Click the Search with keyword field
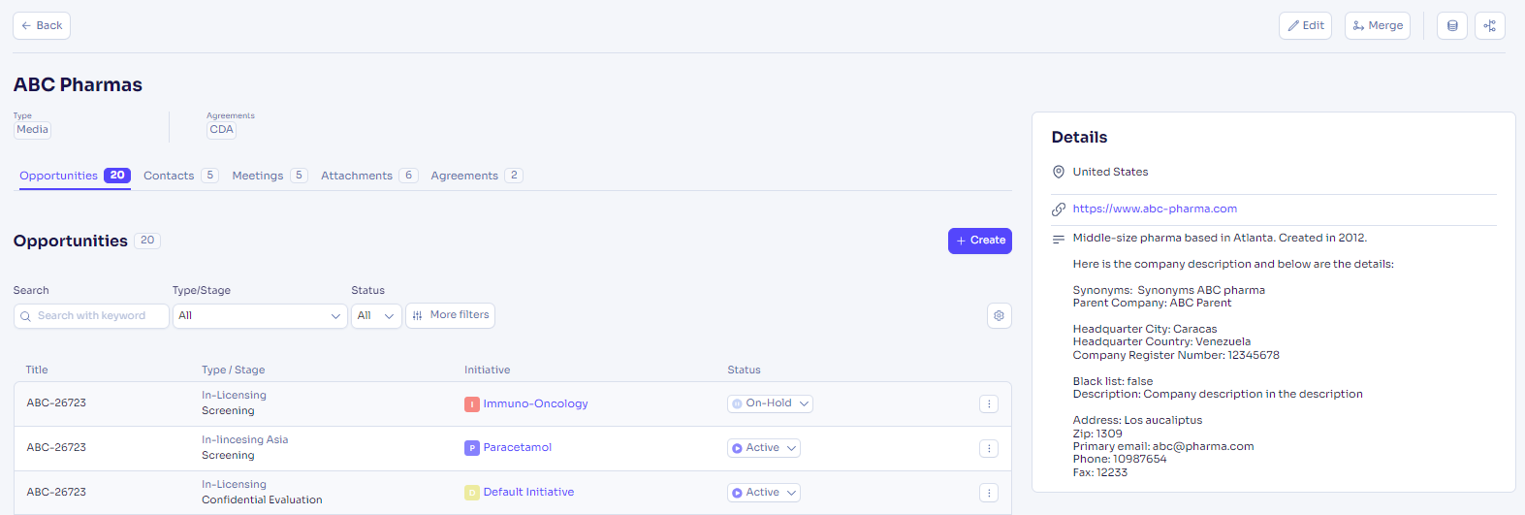Viewport: 1525px width, 515px height. click(92, 316)
